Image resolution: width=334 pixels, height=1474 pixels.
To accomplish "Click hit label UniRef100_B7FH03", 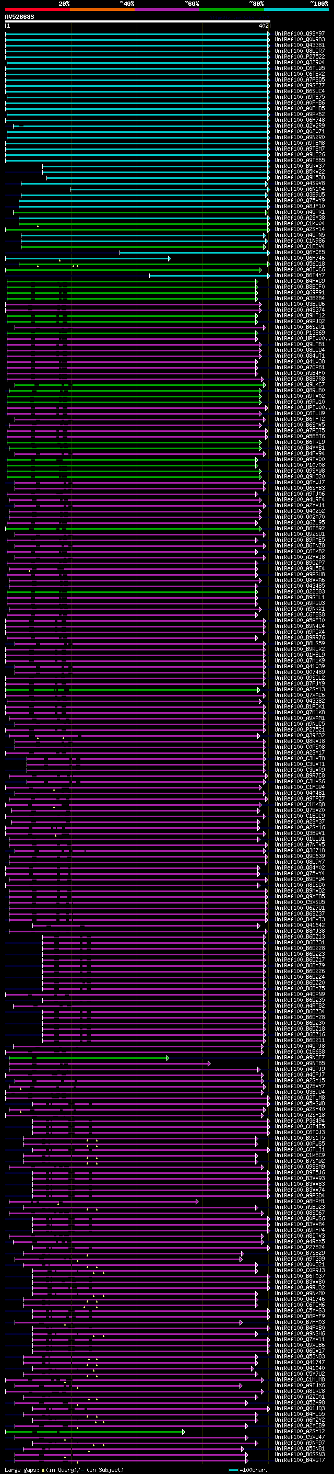I will (299, 1322).
